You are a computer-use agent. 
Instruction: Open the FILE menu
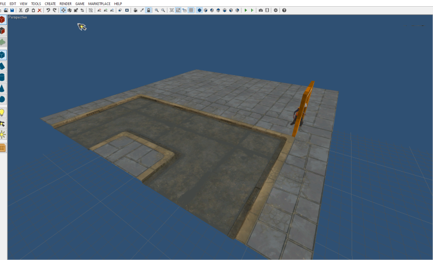click(x=3, y=3)
